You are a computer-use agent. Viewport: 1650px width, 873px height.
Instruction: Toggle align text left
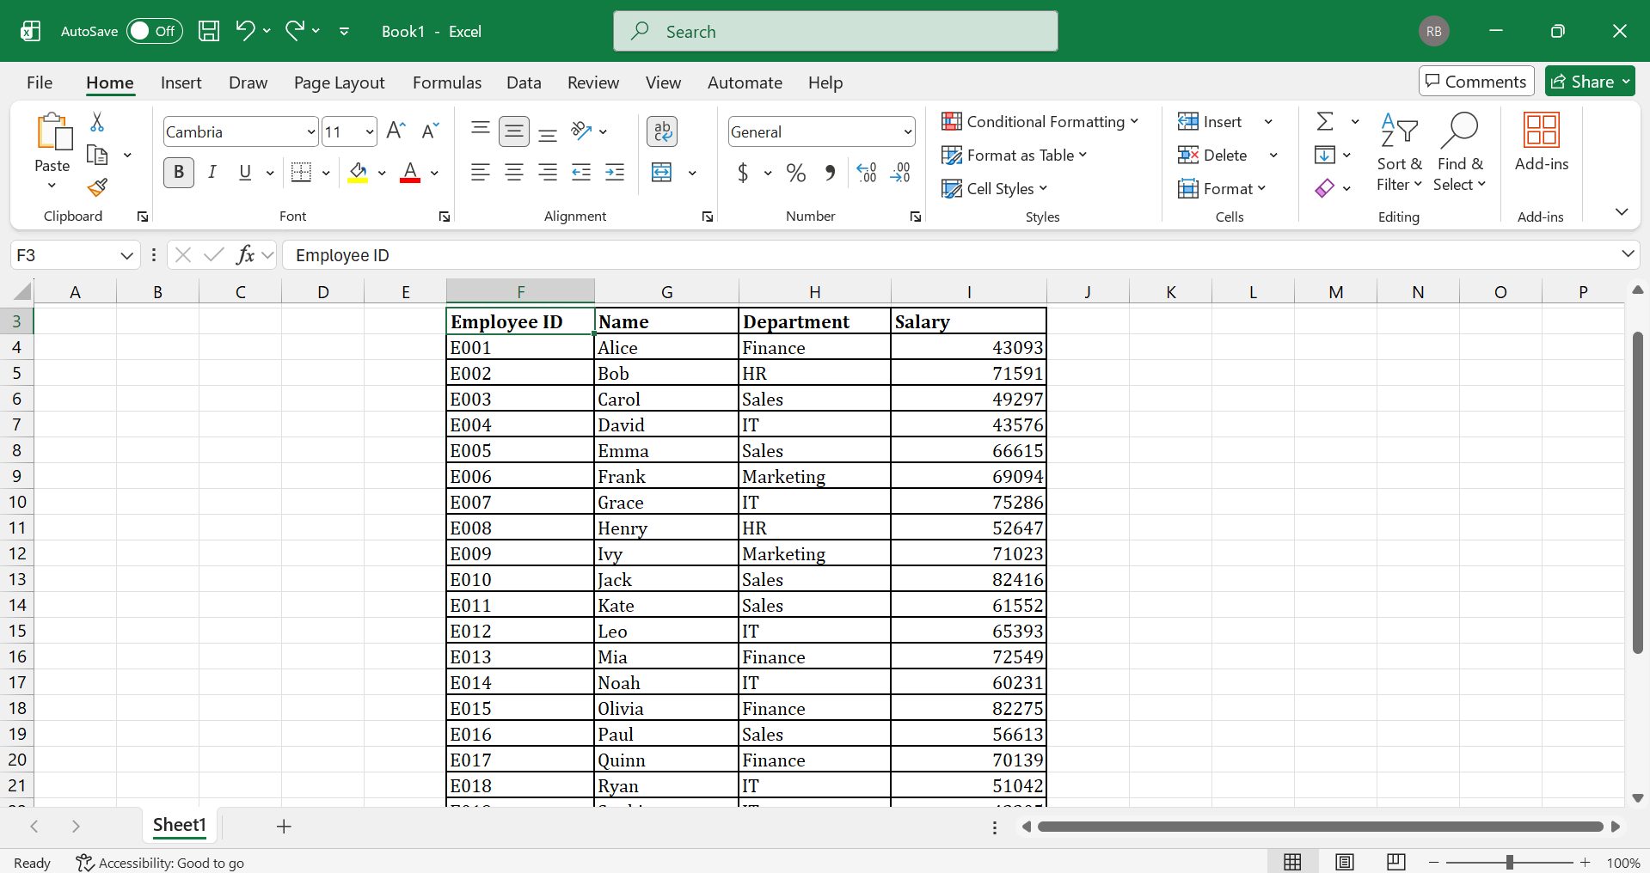tap(481, 172)
